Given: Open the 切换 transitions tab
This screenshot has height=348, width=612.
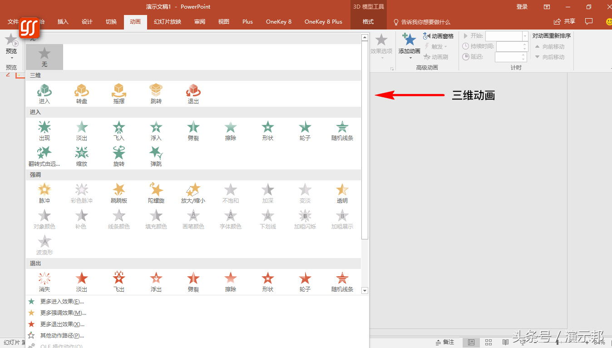Looking at the screenshot, I should coord(111,22).
